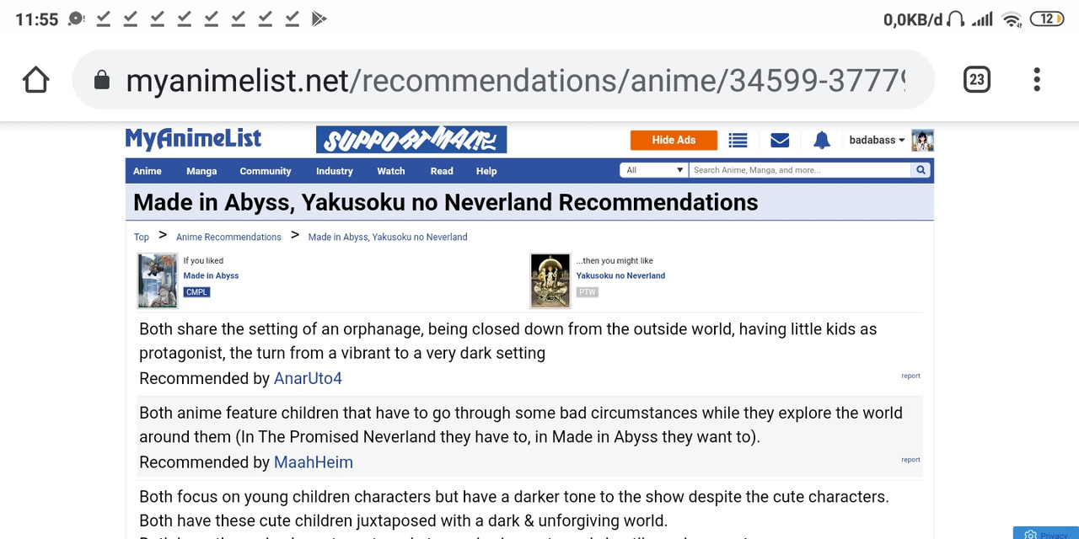Image resolution: width=1079 pixels, height=539 pixels.
Task: Open Privacy settings via the gear icon
Action: pyautogui.click(x=1030, y=533)
